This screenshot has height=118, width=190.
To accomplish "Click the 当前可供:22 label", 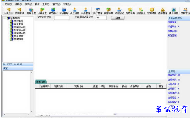I will coord(174,80).
